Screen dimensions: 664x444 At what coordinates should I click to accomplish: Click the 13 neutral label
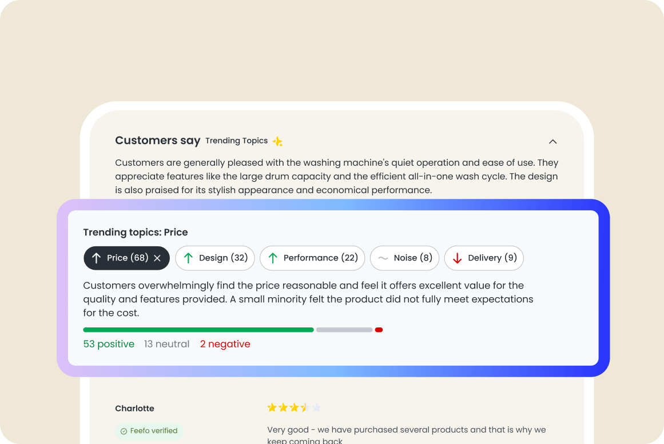(166, 344)
